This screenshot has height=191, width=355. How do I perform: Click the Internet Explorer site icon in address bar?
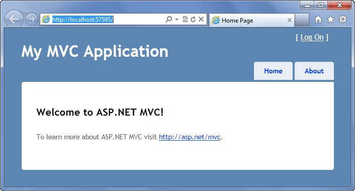coord(46,19)
